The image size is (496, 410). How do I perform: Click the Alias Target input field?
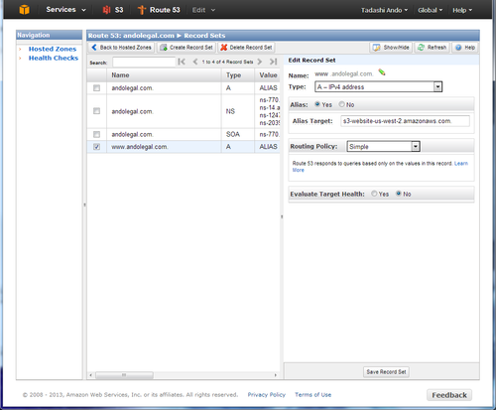coord(405,121)
